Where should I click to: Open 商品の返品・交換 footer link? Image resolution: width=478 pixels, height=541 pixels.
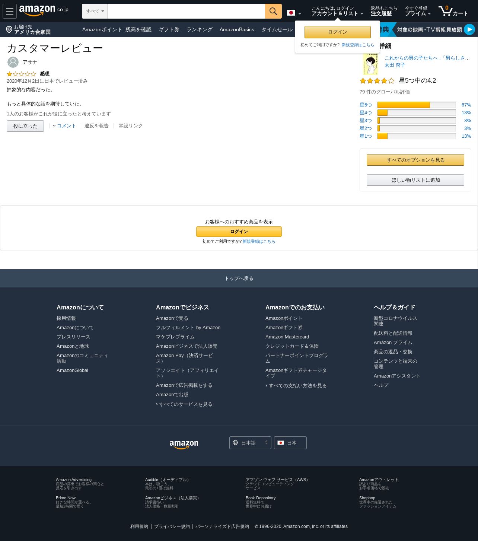coord(393,352)
